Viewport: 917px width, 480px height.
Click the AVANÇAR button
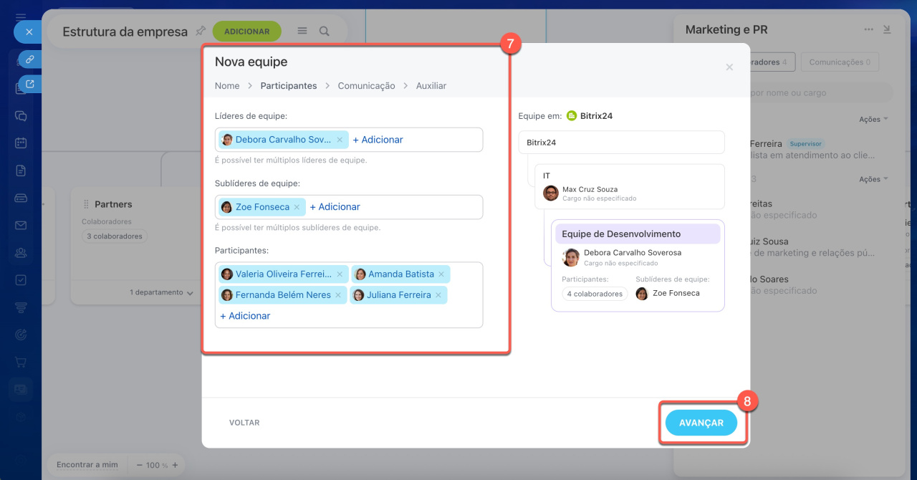tap(701, 423)
